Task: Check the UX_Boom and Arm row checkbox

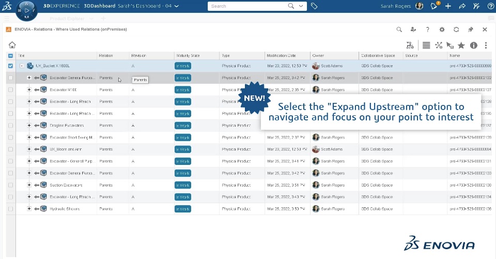Action: pyautogui.click(x=10, y=149)
